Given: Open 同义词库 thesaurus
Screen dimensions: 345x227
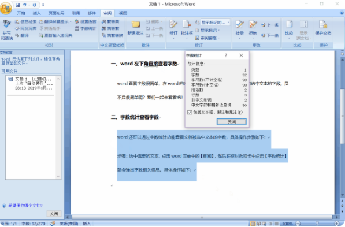Looking at the screenshot, I should coord(26,28).
